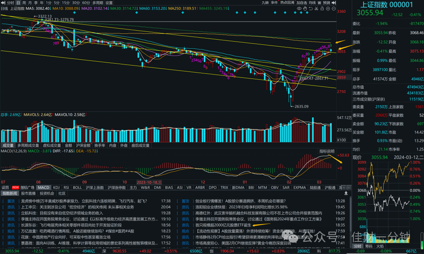Click the collapse arrow icon at top-left
Viewport: 424px width, 254px height.
[3, 3]
